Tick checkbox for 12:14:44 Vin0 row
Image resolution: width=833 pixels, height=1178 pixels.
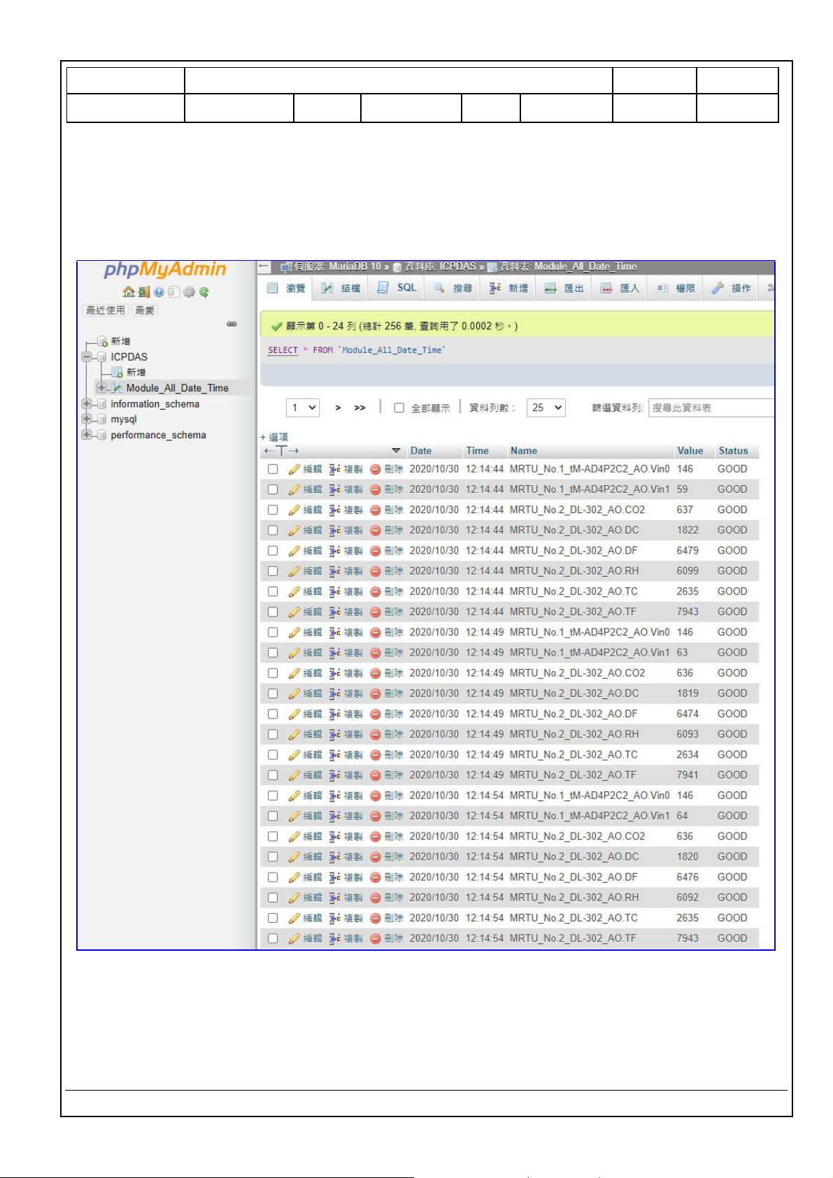[273, 469]
